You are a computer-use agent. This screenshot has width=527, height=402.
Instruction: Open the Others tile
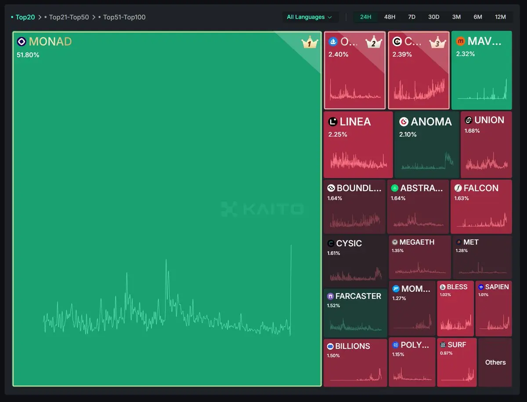(x=495, y=362)
